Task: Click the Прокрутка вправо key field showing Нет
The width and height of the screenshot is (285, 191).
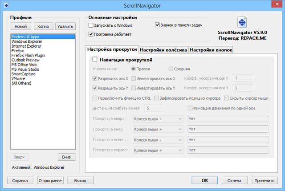Action: pos(228,150)
